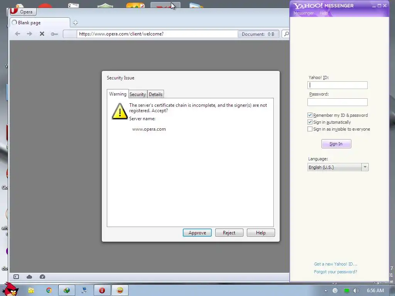Click the 6:56 AM clock
395x296 pixels.
(375, 291)
